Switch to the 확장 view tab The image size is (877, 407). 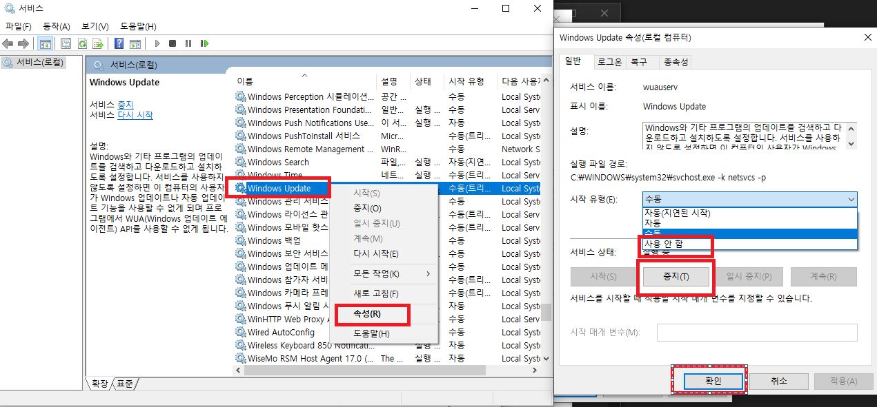tap(99, 384)
